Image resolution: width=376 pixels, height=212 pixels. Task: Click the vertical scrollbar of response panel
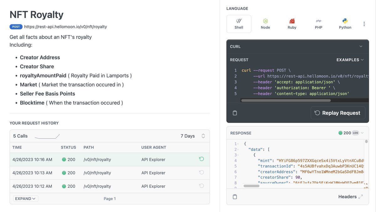pyautogui.click(x=366, y=142)
